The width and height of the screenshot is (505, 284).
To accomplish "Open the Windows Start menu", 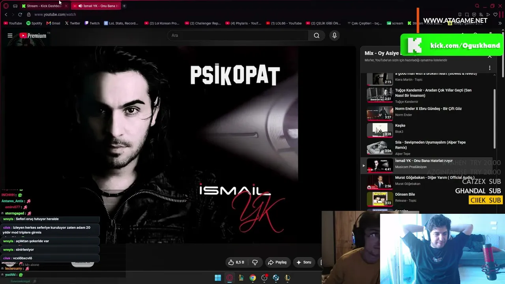I will (x=218, y=278).
